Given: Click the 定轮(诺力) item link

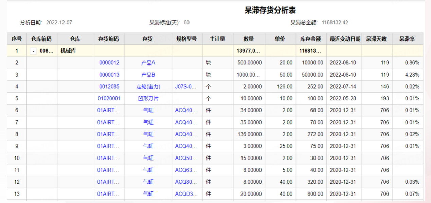Looking at the screenshot, I should pyautogui.click(x=148, y=87).
